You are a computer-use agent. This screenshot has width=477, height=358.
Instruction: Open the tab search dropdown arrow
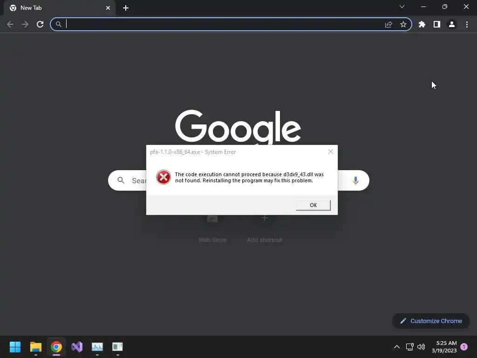tap(402, 7)
